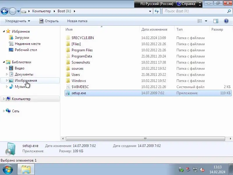
Task: Click the drive icon in address bar
Action: 24,11
